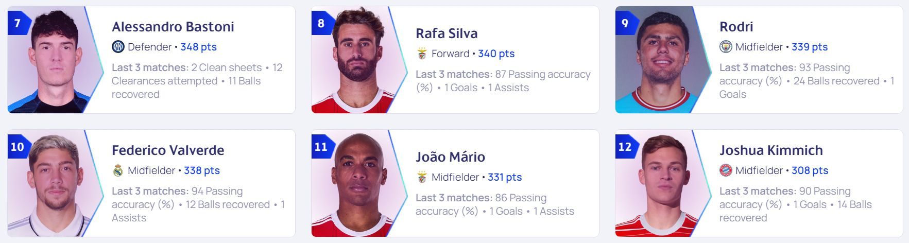Open Federico Valverde's profile name
This screenshot has width=909, height=243.
coord(168,150)
